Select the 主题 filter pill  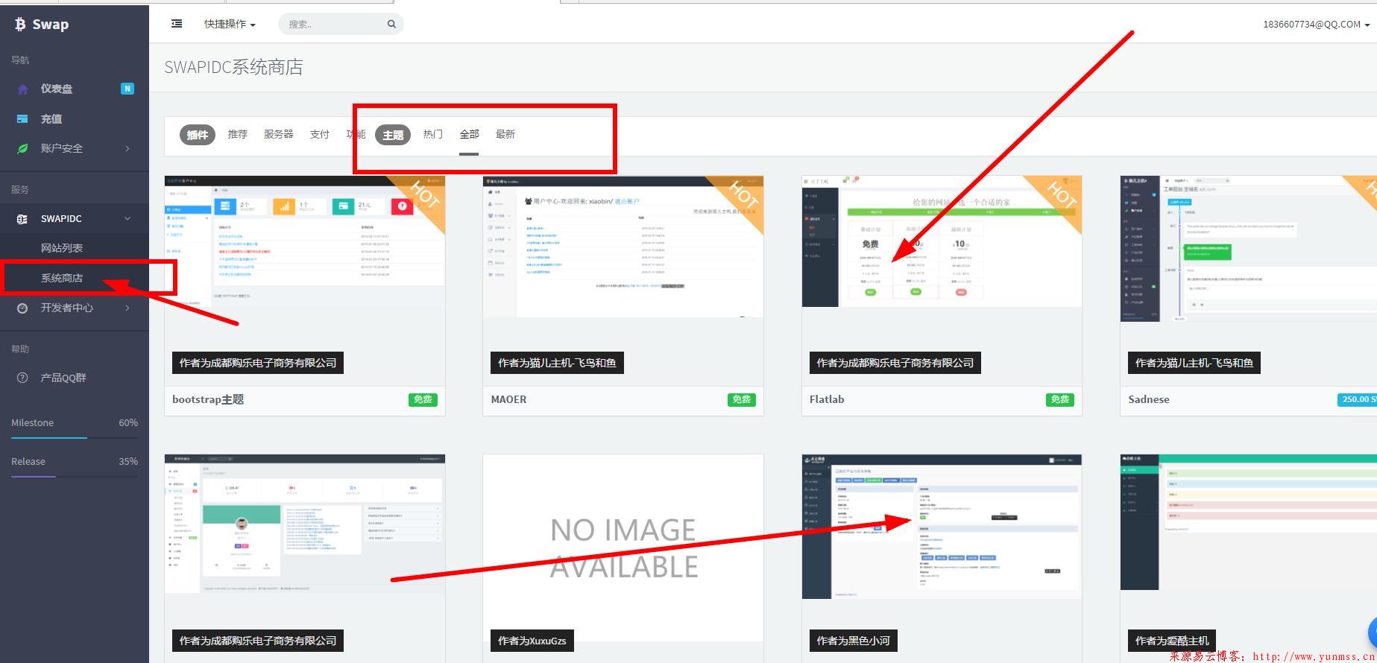click(x=393, y=135)
